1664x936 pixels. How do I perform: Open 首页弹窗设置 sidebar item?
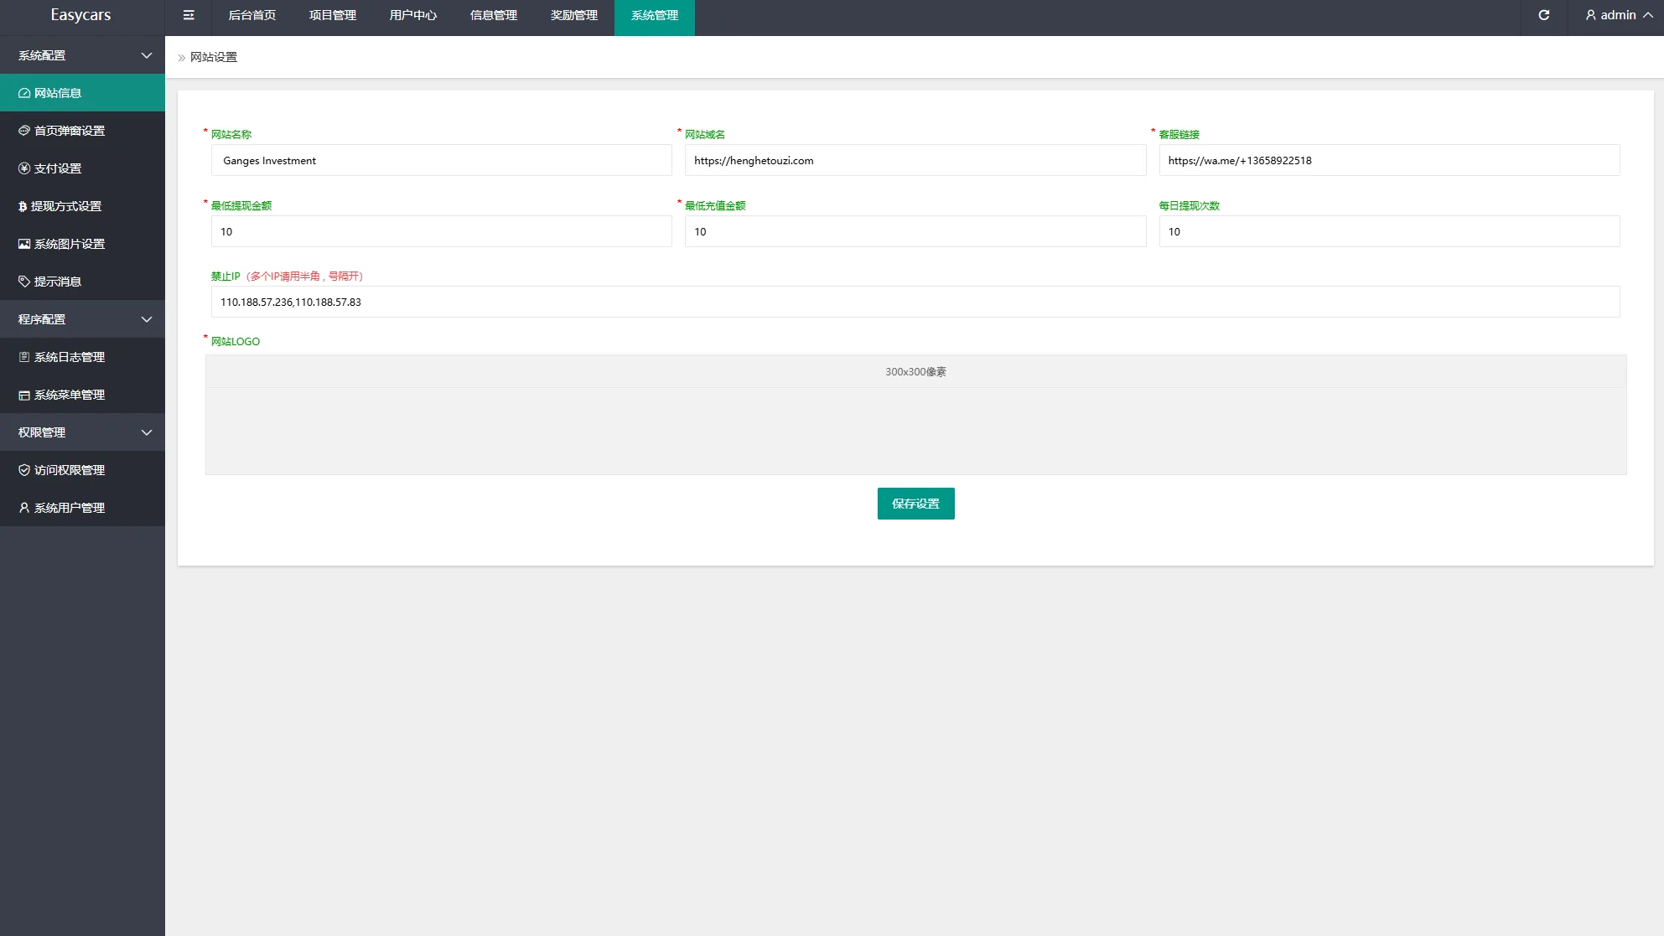[70, 131]
